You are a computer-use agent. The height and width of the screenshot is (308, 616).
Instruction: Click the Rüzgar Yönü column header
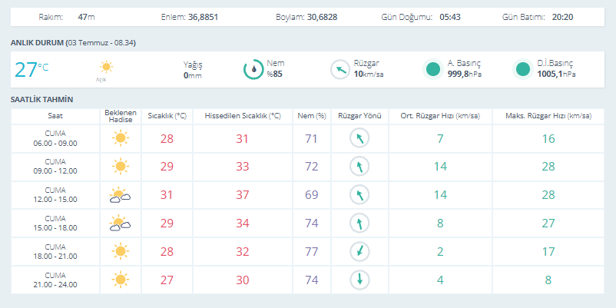click(x=359, y=116)
